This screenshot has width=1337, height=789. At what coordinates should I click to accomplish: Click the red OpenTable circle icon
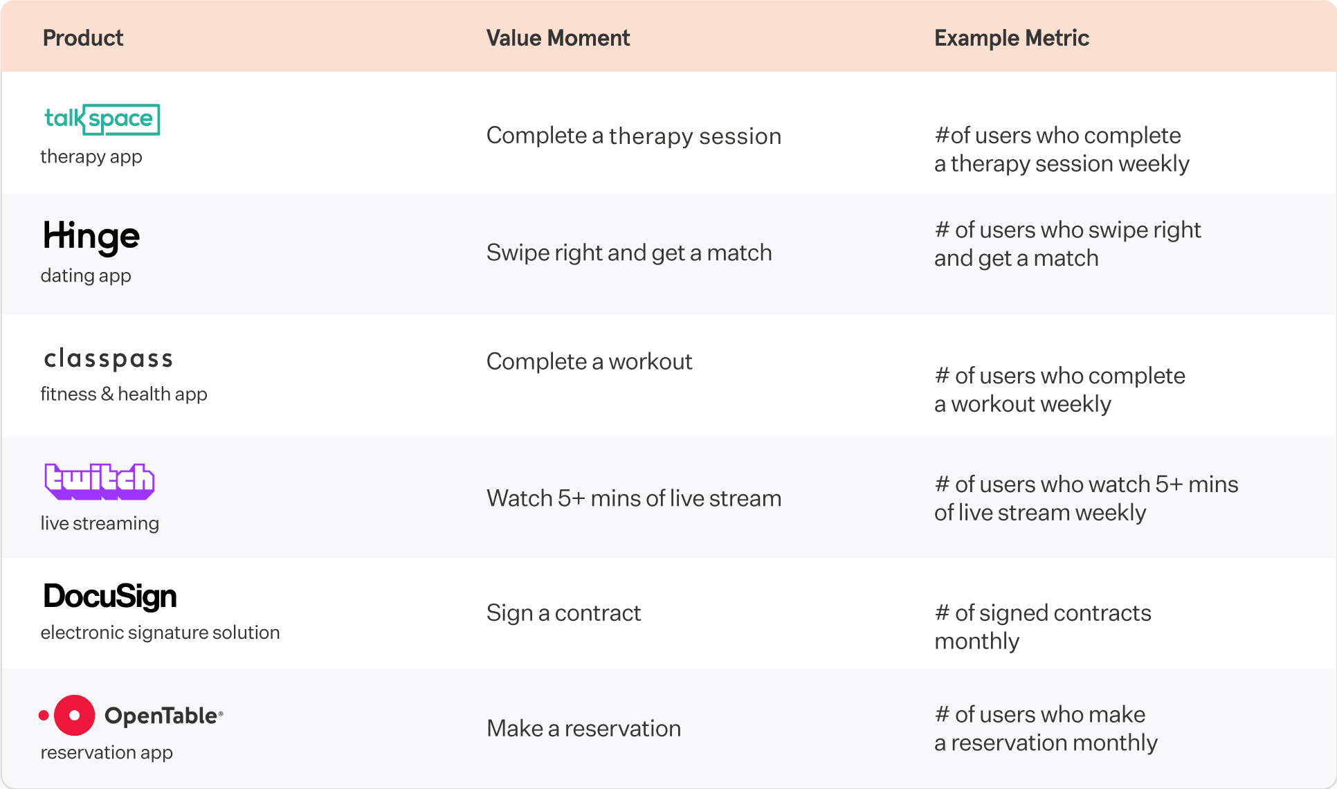[74, 715]
